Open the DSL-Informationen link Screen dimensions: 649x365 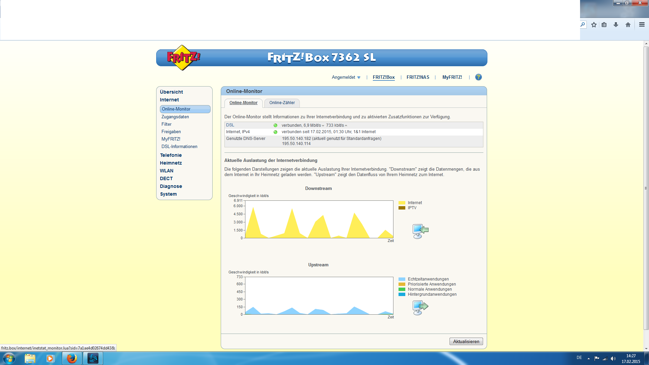tap(179, 147)
